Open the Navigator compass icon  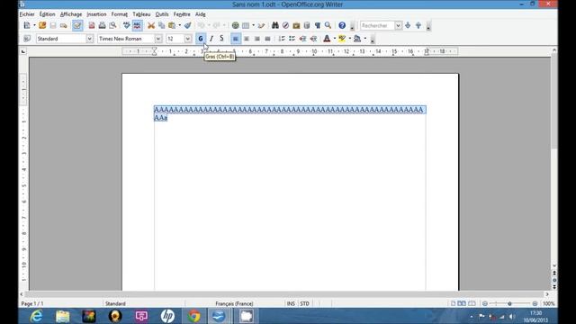285,25
